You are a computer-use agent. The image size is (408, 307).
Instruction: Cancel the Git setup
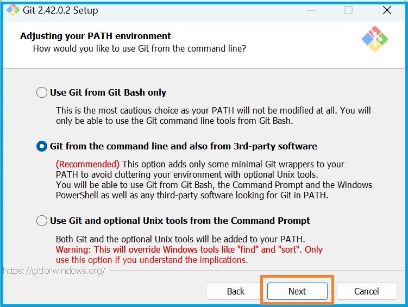(367, 291)
